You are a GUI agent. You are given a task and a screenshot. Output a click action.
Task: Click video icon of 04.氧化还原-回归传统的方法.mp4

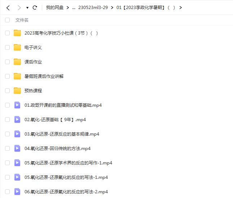[17, 149]
